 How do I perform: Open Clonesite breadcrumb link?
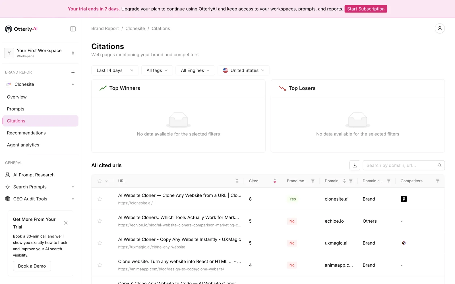135,28
